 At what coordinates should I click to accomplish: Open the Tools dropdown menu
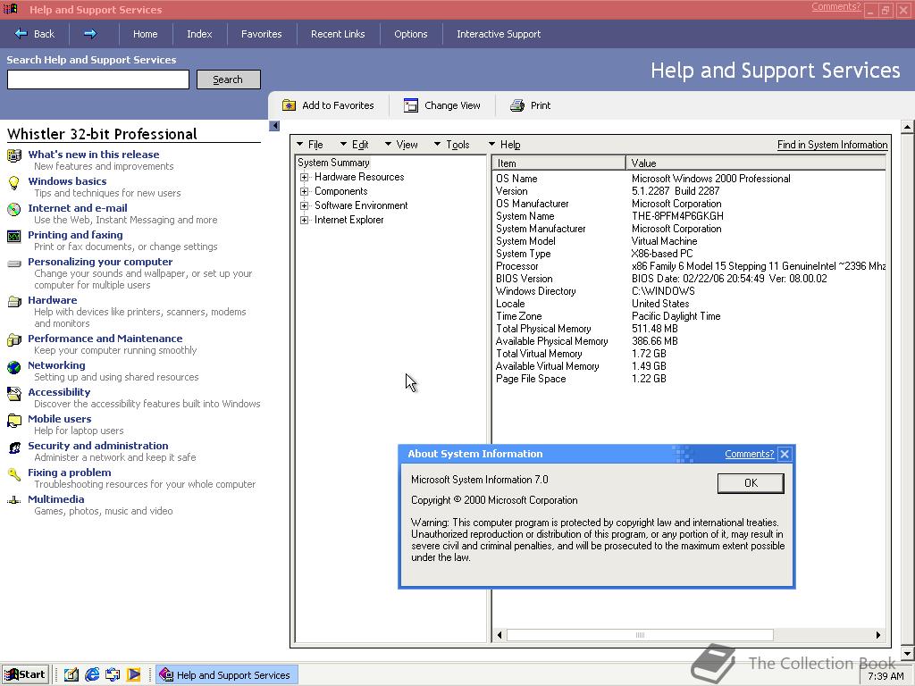point(451,144)
